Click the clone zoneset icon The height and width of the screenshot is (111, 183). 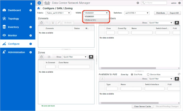coord(47,23)
